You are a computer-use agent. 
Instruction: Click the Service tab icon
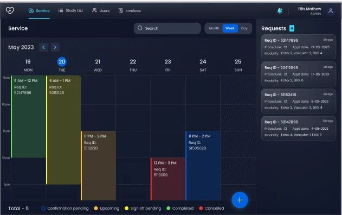coord(31,10)
